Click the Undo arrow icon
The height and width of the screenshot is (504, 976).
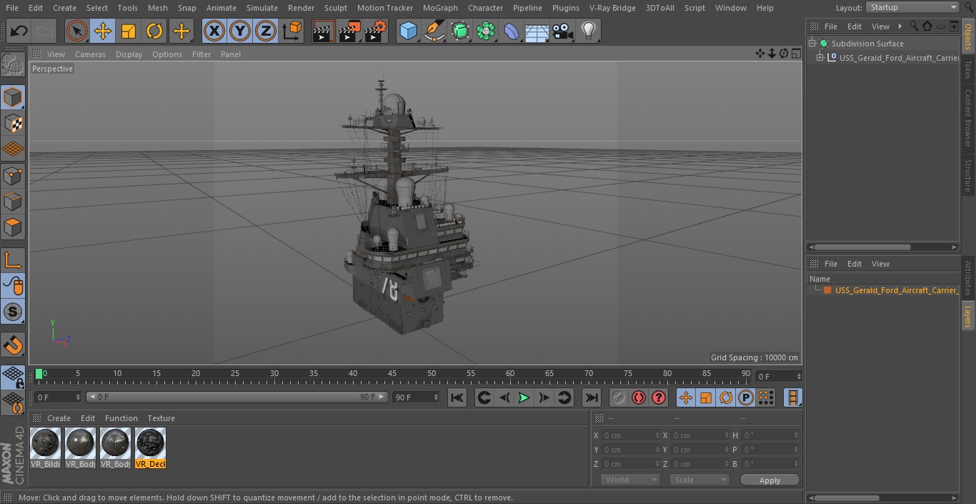point(19,31)
